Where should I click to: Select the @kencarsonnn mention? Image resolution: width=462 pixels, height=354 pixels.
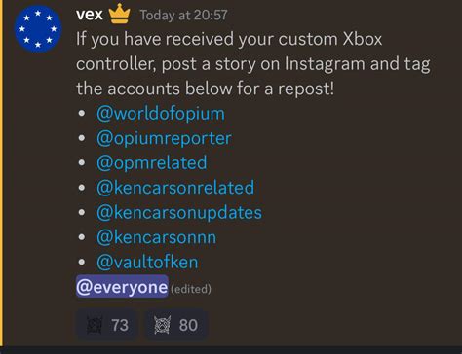tap(156, 237)
